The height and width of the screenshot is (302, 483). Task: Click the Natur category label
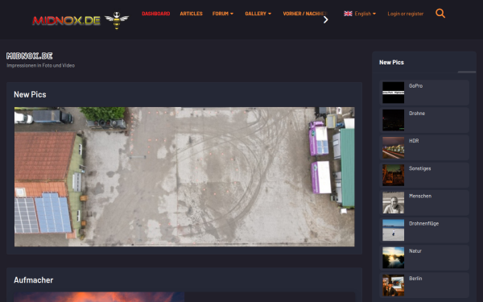[x=415, y=250]
